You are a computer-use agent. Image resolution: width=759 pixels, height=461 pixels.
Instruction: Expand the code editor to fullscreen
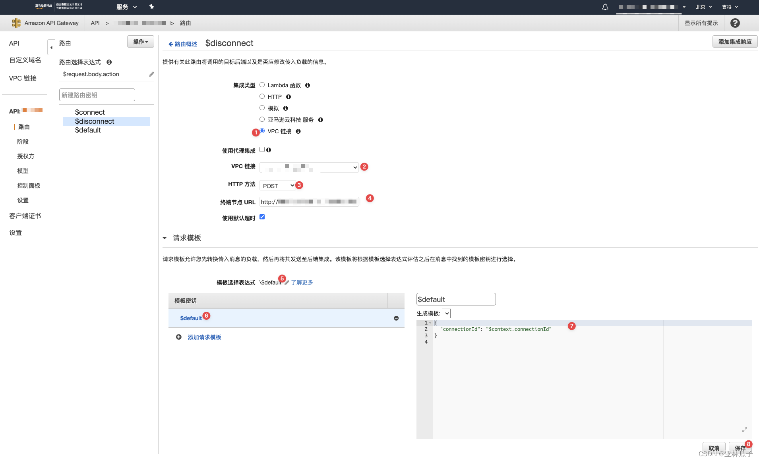(745, 430)
